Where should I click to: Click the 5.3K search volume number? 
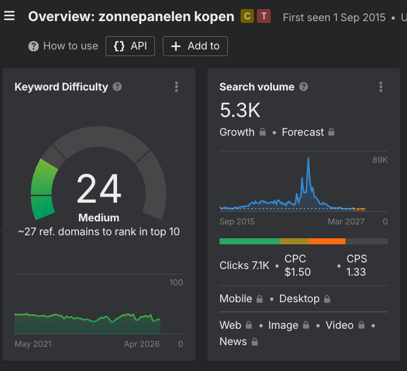click(x=240, y=110)
